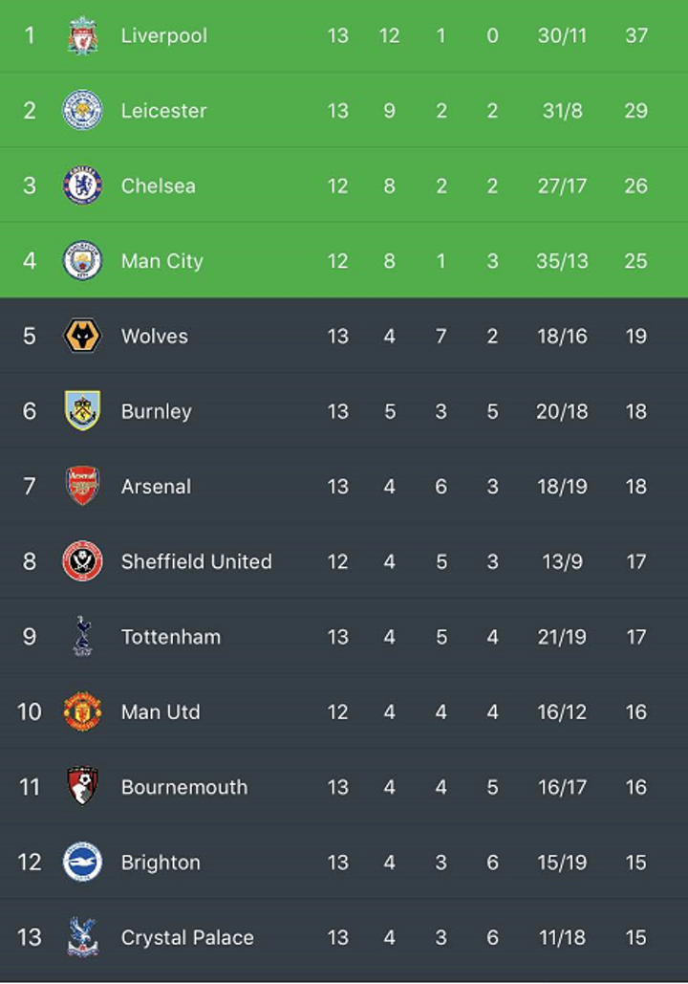
Task: Select the Tottenham team name
Action: [171, 636]
